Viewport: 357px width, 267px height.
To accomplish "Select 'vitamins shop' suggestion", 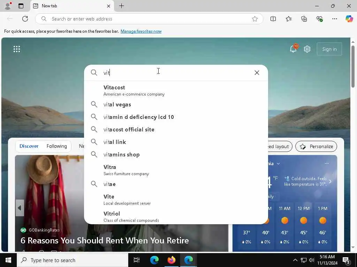I will (176, 155).
